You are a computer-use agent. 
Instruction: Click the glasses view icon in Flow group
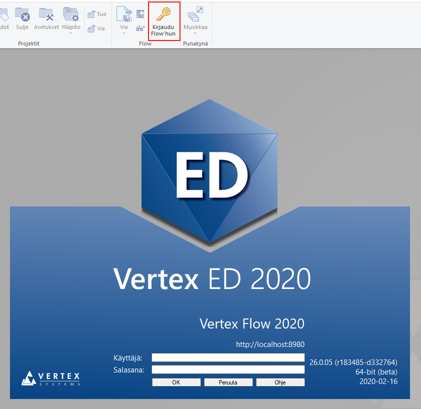(140, 28)
